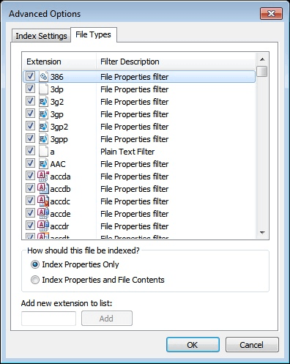Toggle the checkbox for extension a
Screen dimensions: 290x364
pyautogui.click(x=30, y=151)
